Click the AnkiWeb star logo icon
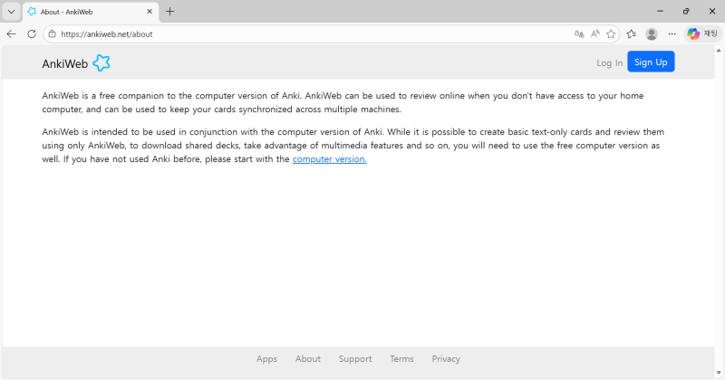 tap(101, 62)
